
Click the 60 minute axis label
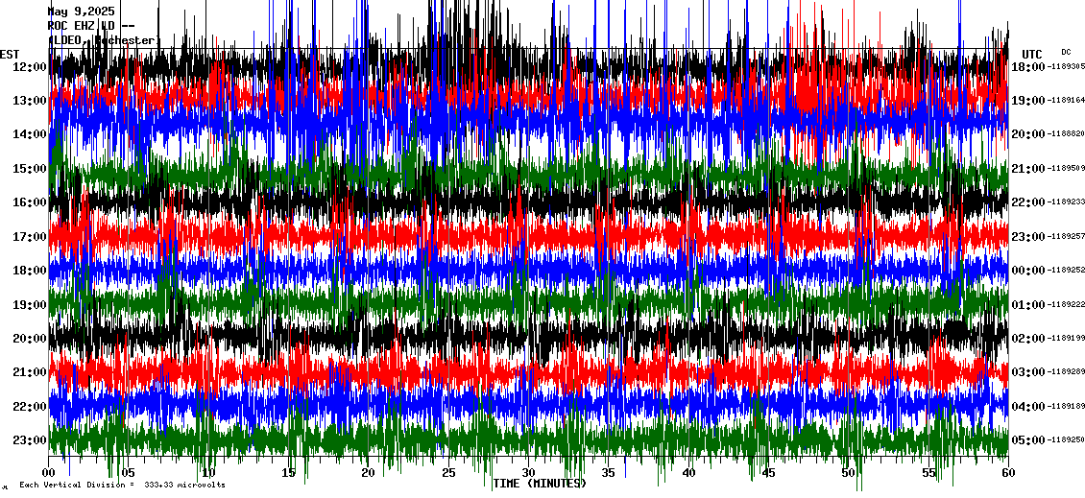click(x=1007, y=473)
